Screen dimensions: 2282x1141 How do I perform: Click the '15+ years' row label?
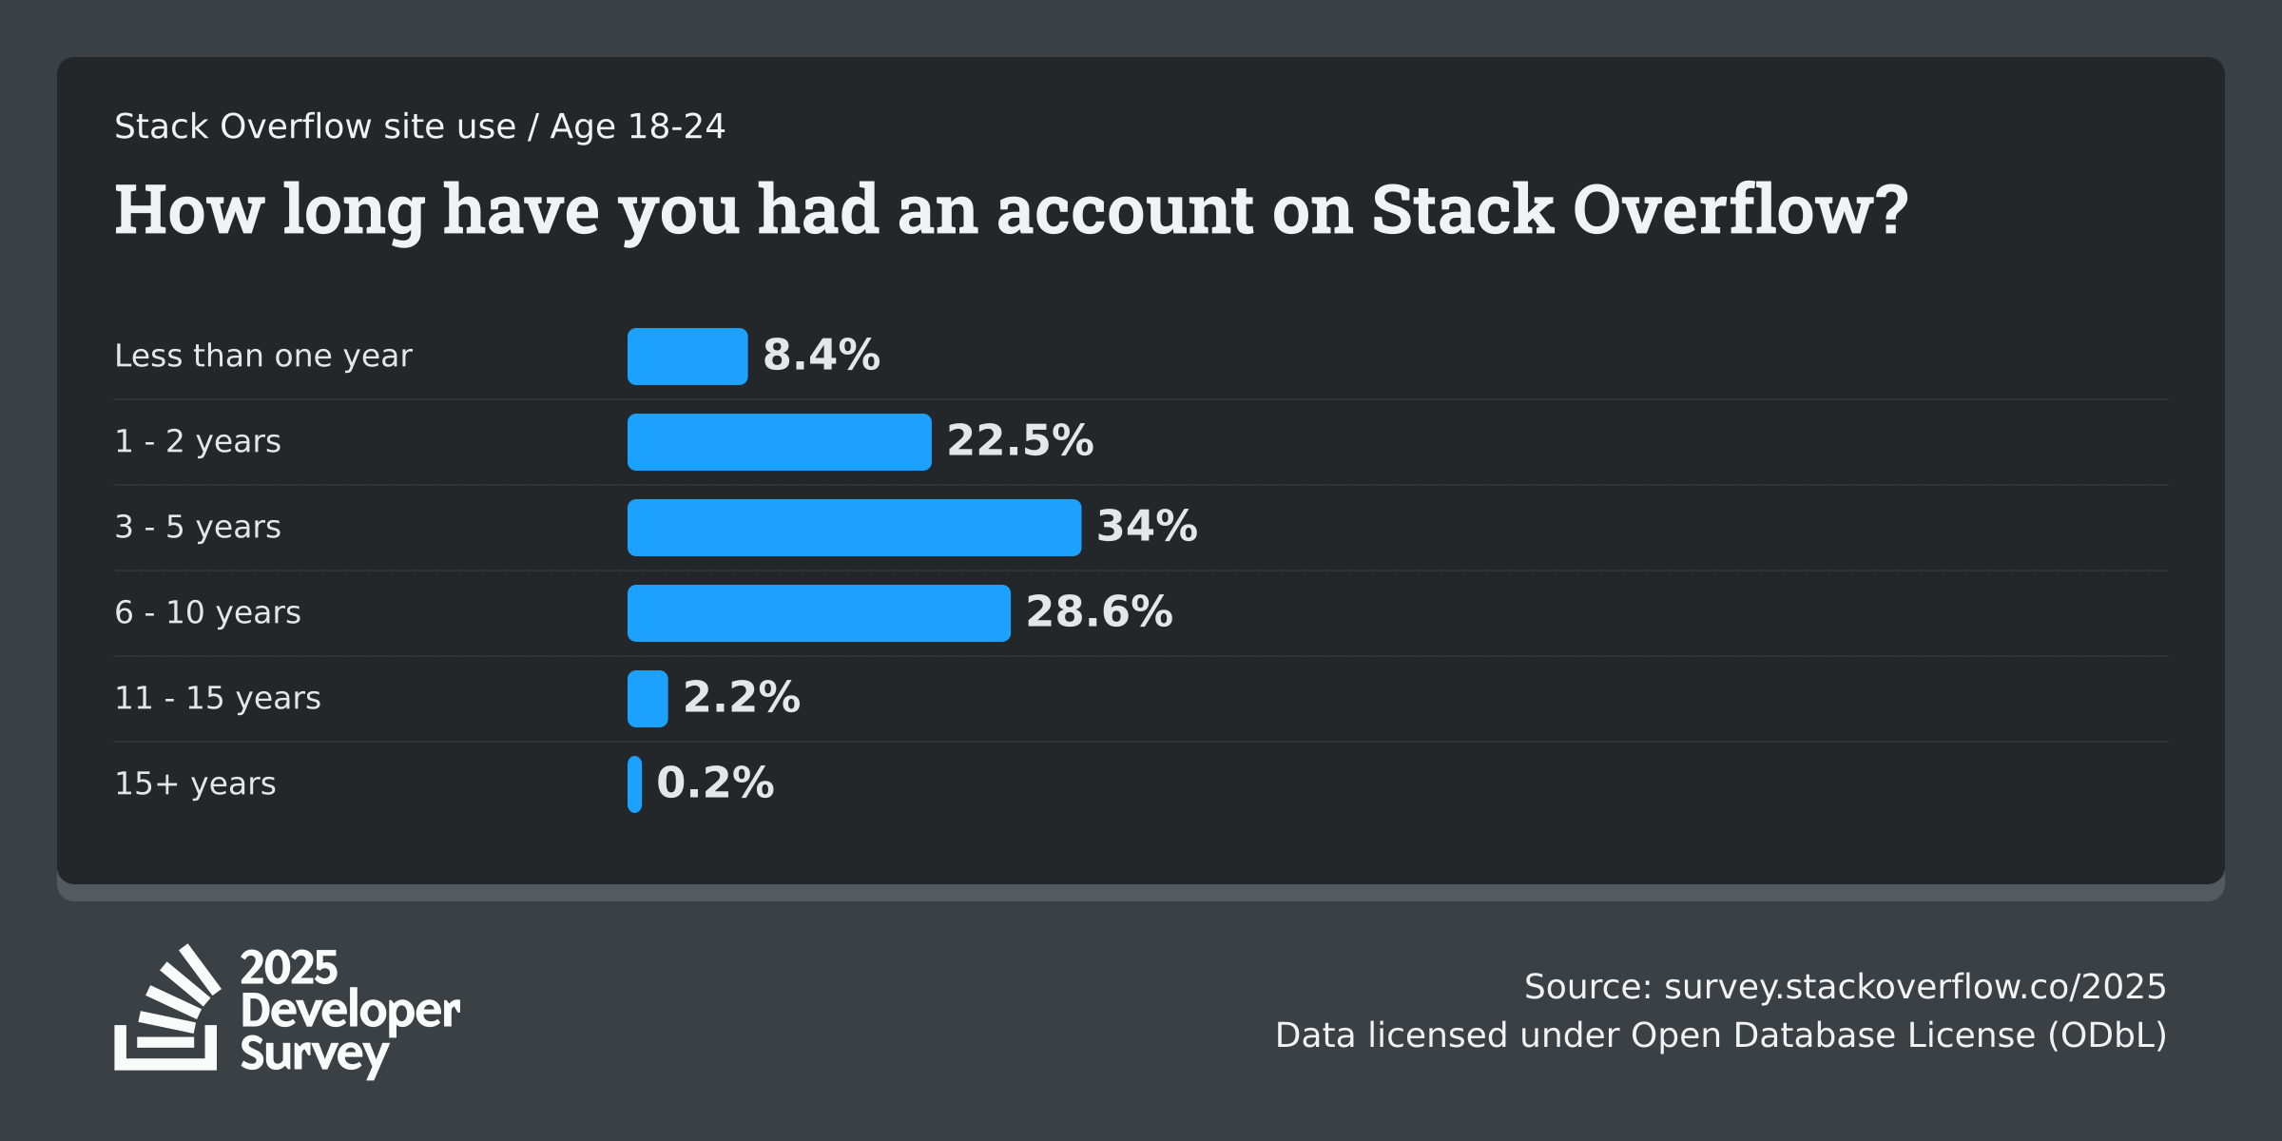click(195, 783)
